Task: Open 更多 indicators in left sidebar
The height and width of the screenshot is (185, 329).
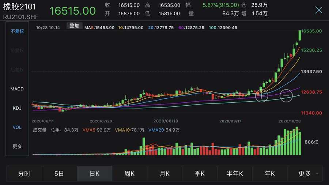Action: (17, 146)
